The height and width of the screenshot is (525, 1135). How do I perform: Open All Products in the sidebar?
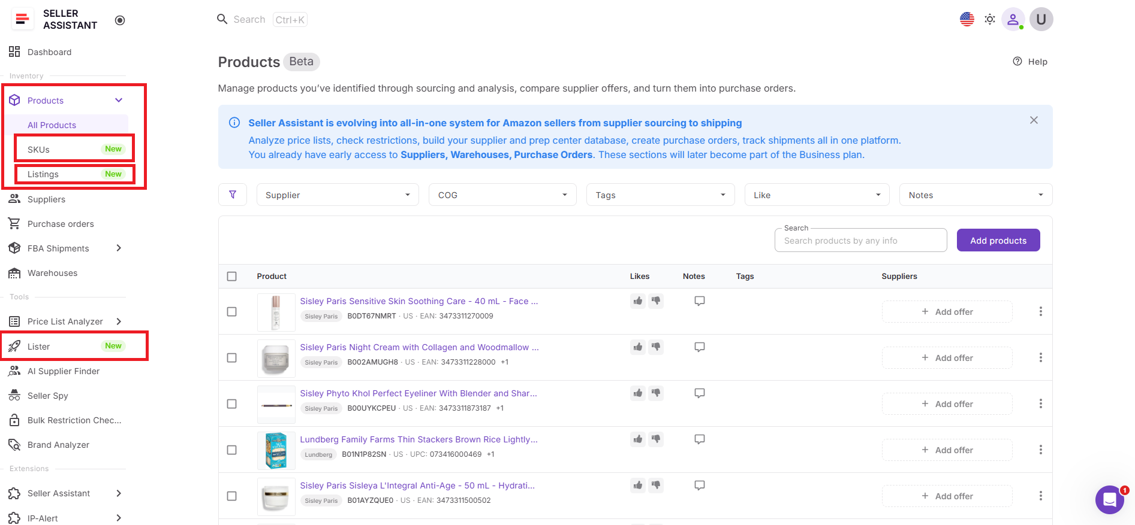pos(67,125)
